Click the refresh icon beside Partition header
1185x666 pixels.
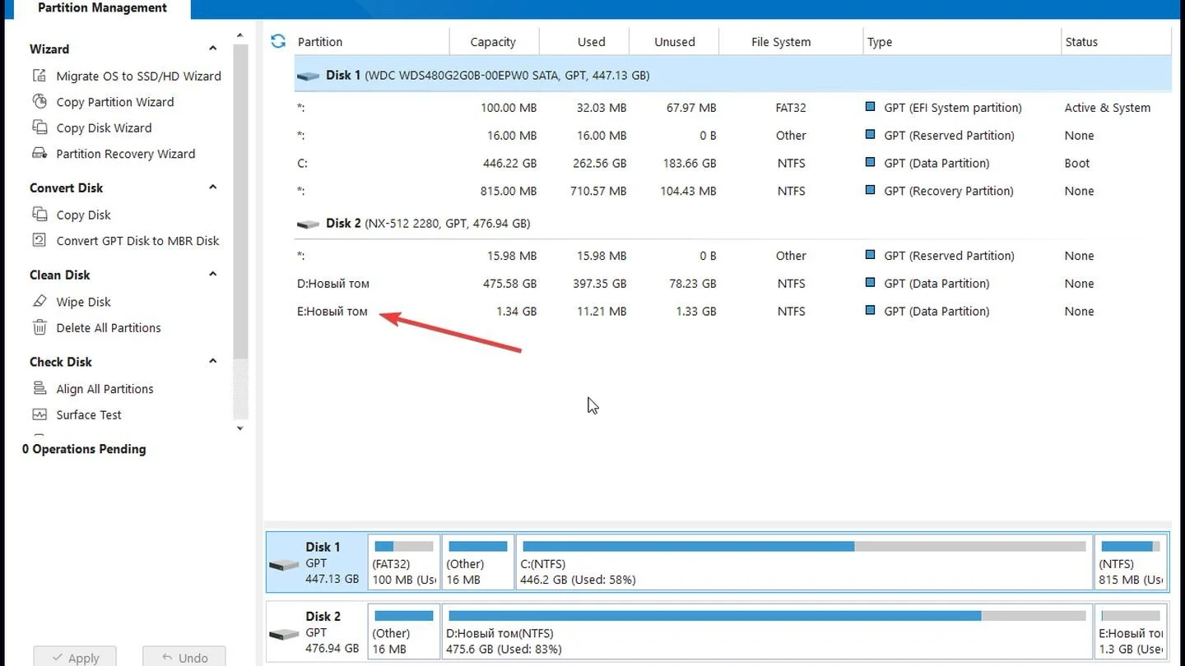(278, 41)
